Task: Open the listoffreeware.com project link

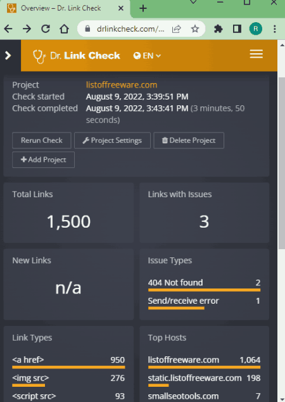Action: [122, 85]
